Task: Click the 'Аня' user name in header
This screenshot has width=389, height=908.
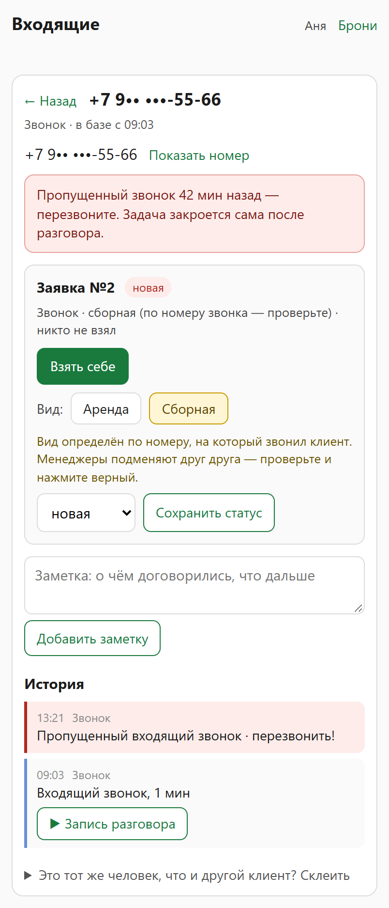Action: pyautogui.click(x=315, y=26)
